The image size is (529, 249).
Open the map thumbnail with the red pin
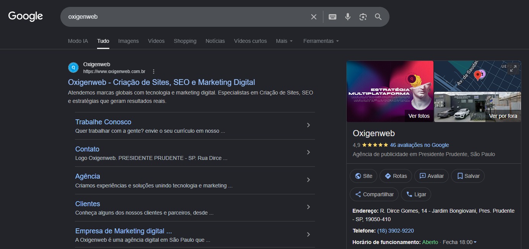(477, 76)
